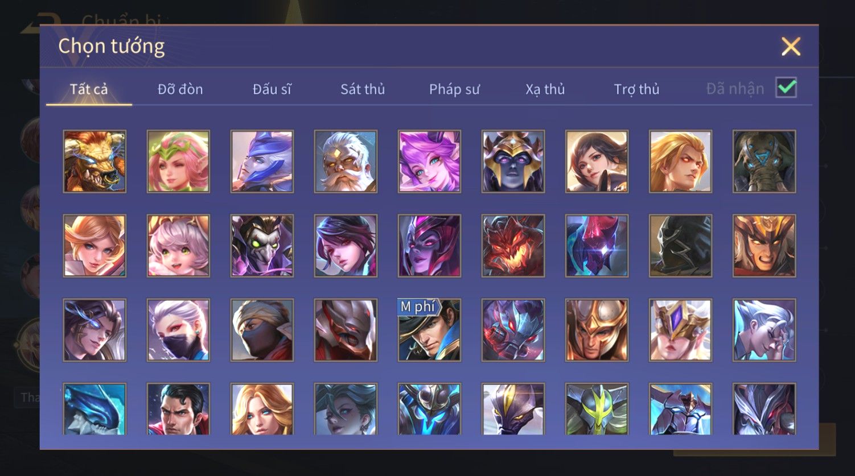Pick the Superman hero portrait
The width and height of the screenshot is (855, 476).
(x=178, y=409)
